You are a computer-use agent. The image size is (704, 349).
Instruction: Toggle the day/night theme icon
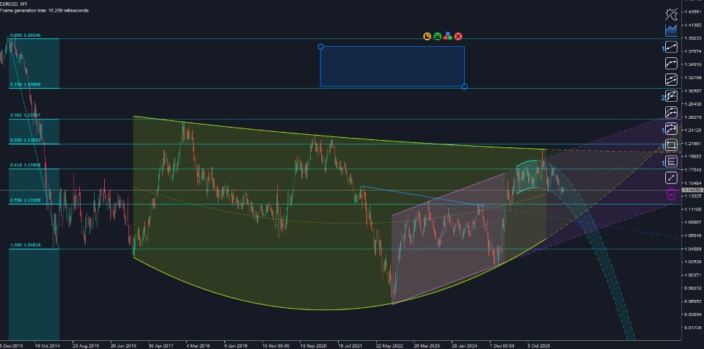coord(671,15)
